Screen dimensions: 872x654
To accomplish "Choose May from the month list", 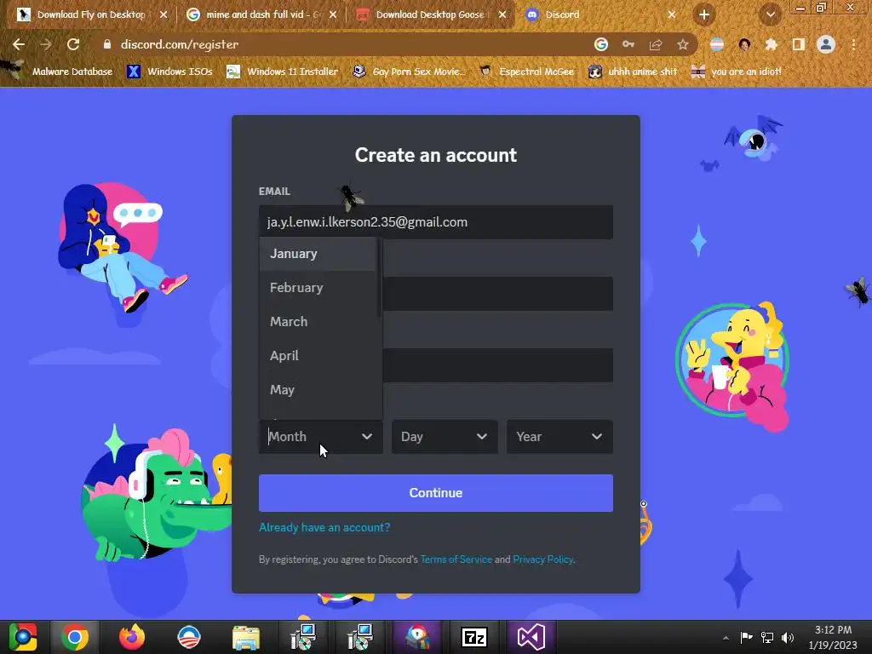I will tap(318, 390).
